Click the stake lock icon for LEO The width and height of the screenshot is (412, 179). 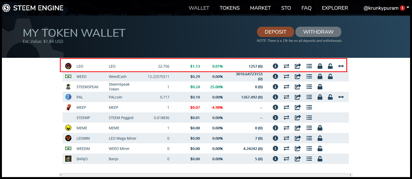pos(320,66)
